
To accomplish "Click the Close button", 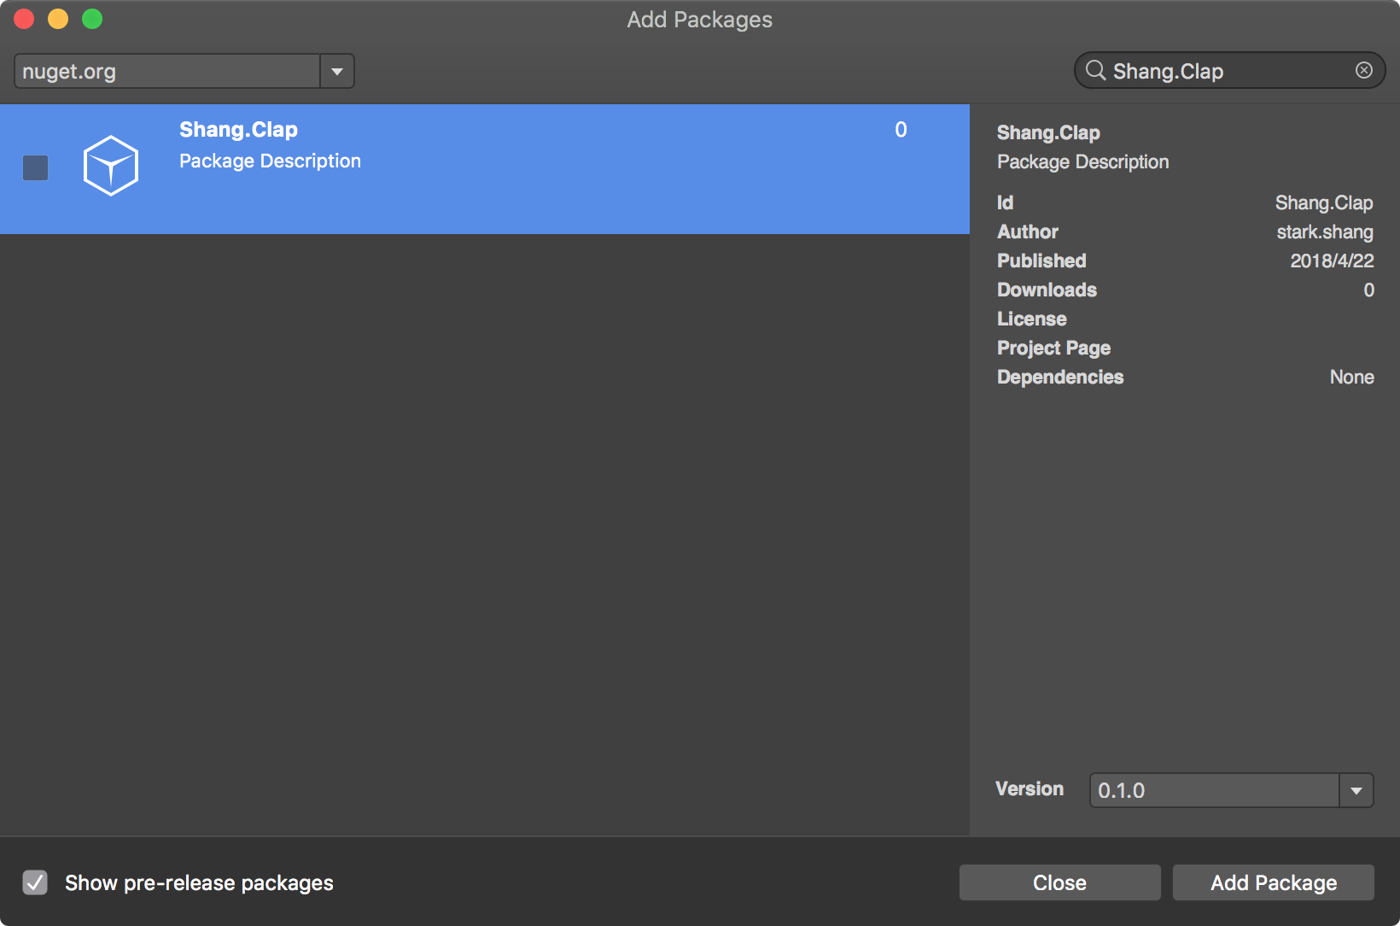I will pyautogui.click(x=1059, y=882).
